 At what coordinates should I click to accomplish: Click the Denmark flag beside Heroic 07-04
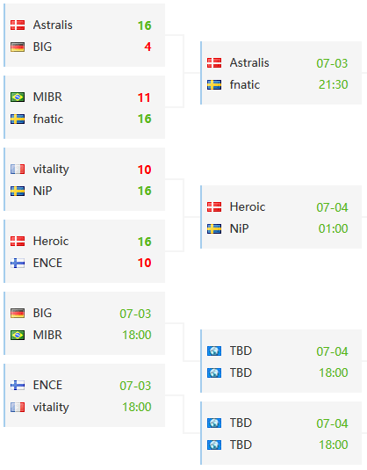coord(214,207)
